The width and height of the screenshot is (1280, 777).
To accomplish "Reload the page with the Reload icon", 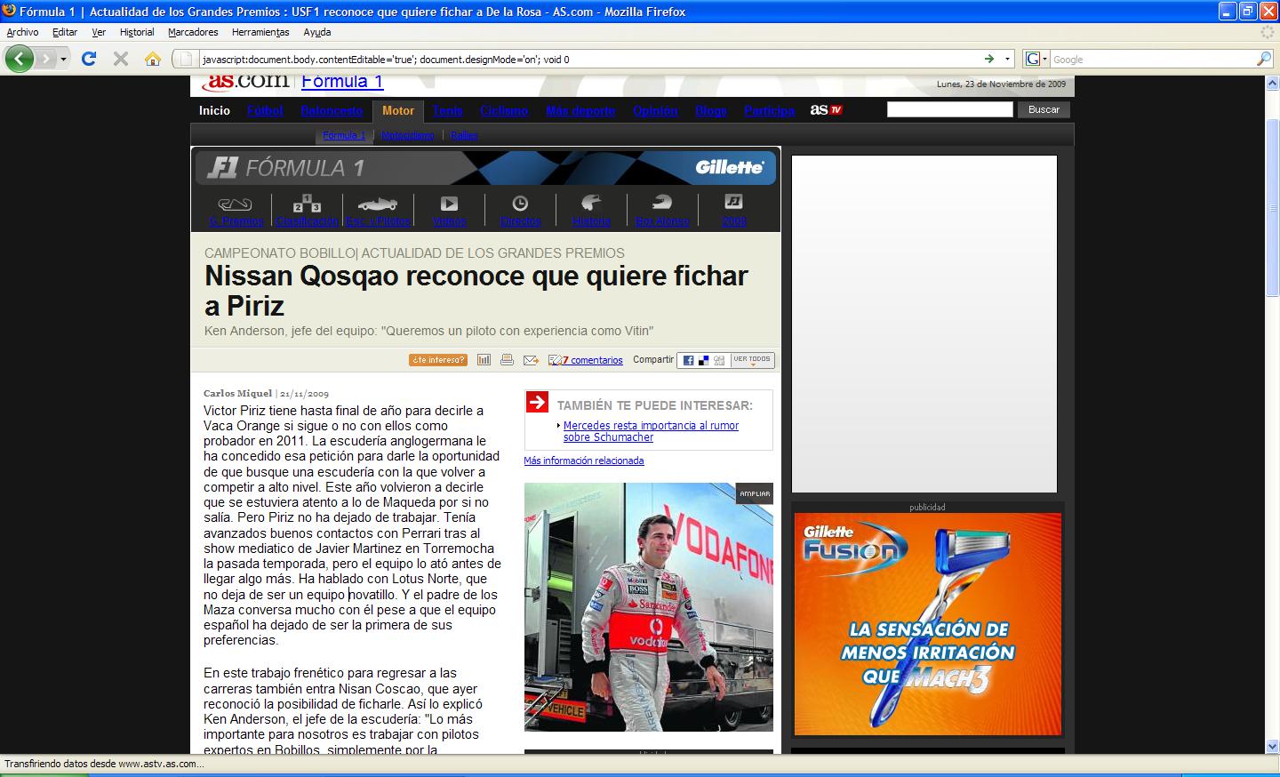I will click(89, 59).
